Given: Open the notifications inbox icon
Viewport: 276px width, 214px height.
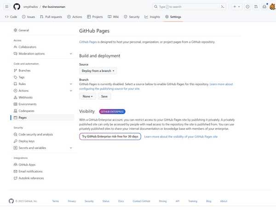Looking at the screenshot, I should (264, 7).
